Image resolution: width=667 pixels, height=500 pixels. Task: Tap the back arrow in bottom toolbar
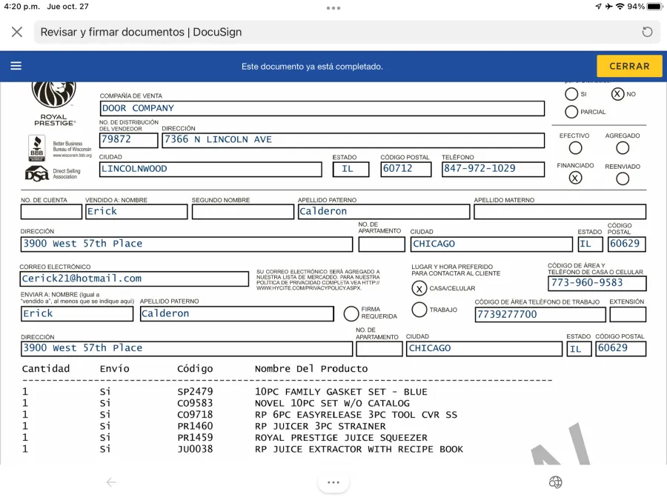tap(111, 482)
